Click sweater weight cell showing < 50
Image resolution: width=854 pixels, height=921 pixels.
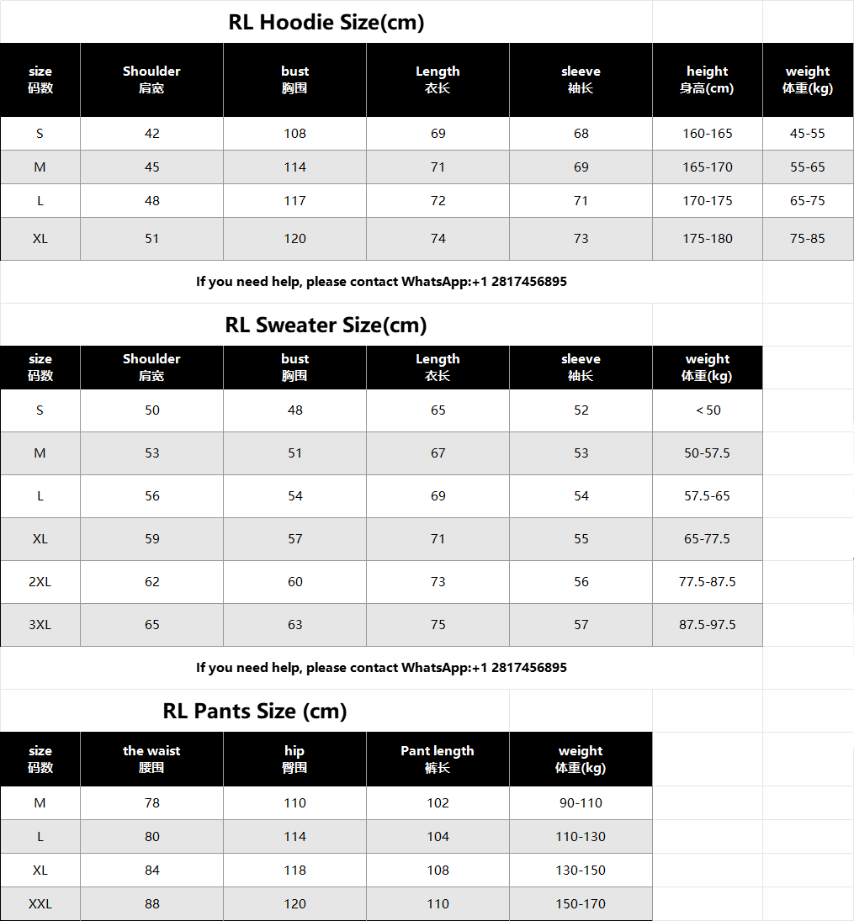pos(707,410)
